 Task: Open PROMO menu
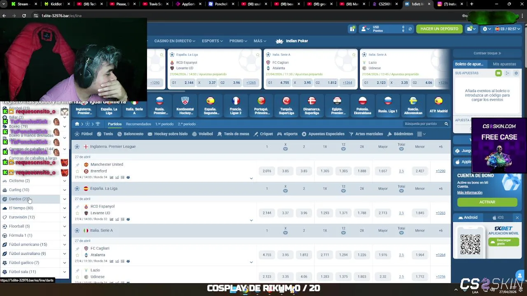pos(238,41)
